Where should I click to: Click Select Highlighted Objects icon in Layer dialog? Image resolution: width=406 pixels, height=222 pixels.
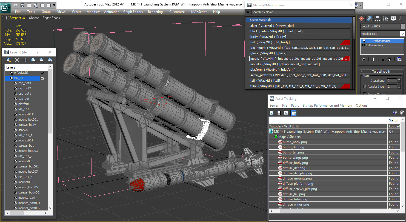tap(33, 60)
